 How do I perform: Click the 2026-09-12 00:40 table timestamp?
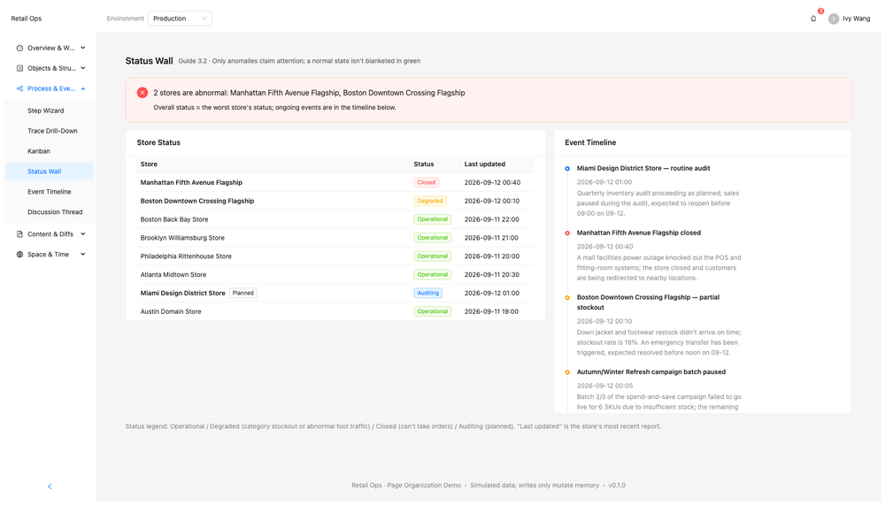click(x=492, y=182)
